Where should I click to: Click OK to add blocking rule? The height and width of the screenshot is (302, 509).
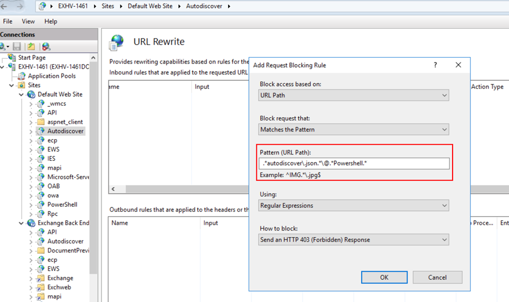tap(384, 278)
